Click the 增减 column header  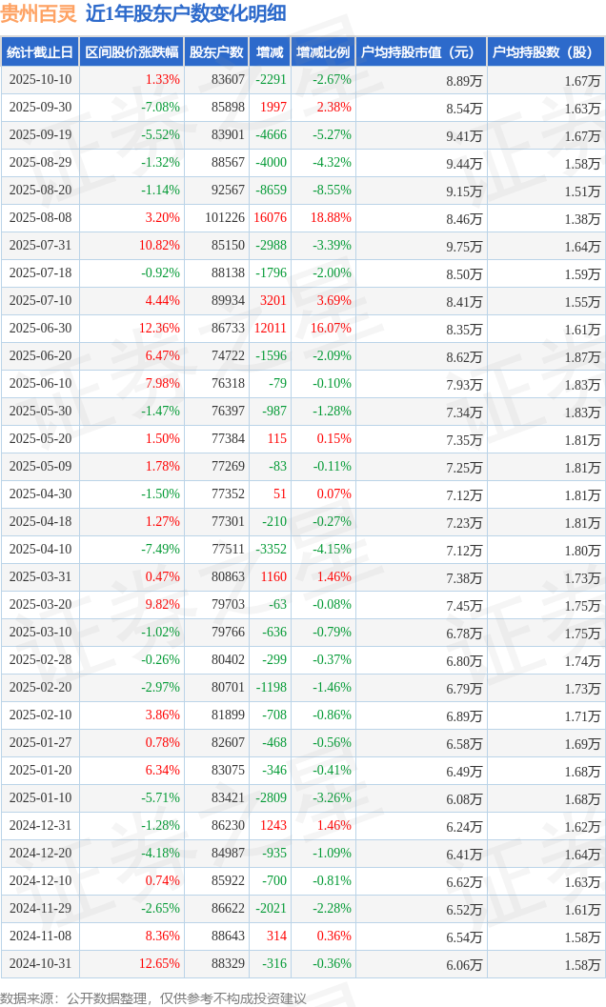pos(270,52)
